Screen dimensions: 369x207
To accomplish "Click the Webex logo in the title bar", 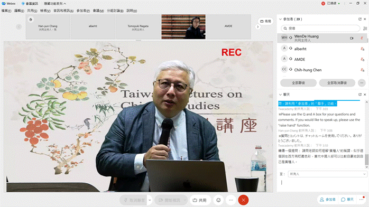I will tap(8, 4).
